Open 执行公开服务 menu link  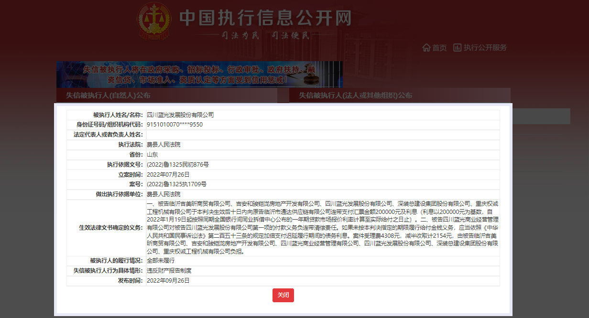(x=485, y=48)
